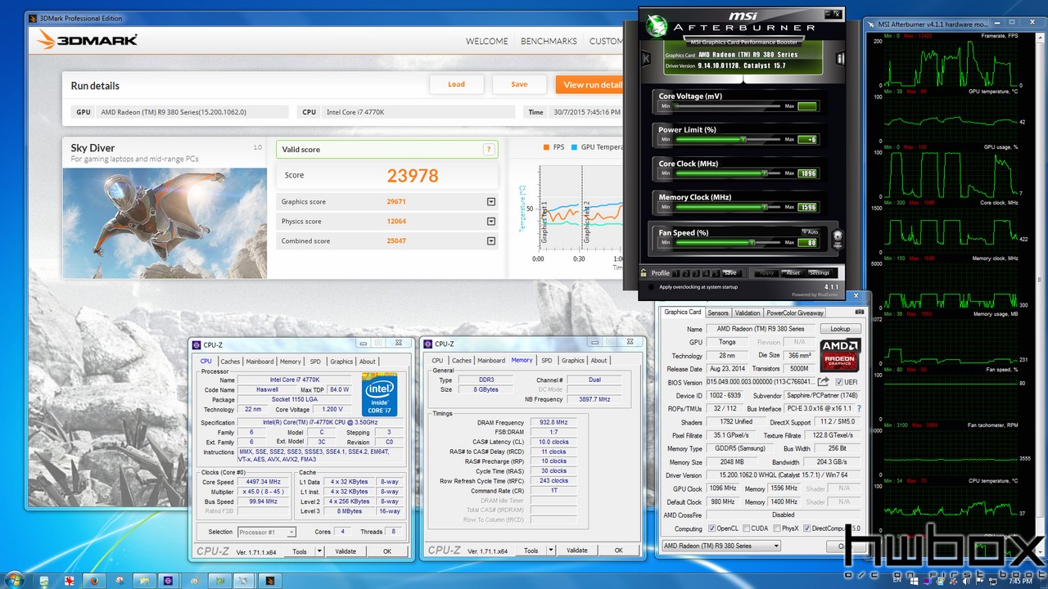Click the Load button in Run details
This screenshot has height=589, width=1048.
[x=456, y=84]
